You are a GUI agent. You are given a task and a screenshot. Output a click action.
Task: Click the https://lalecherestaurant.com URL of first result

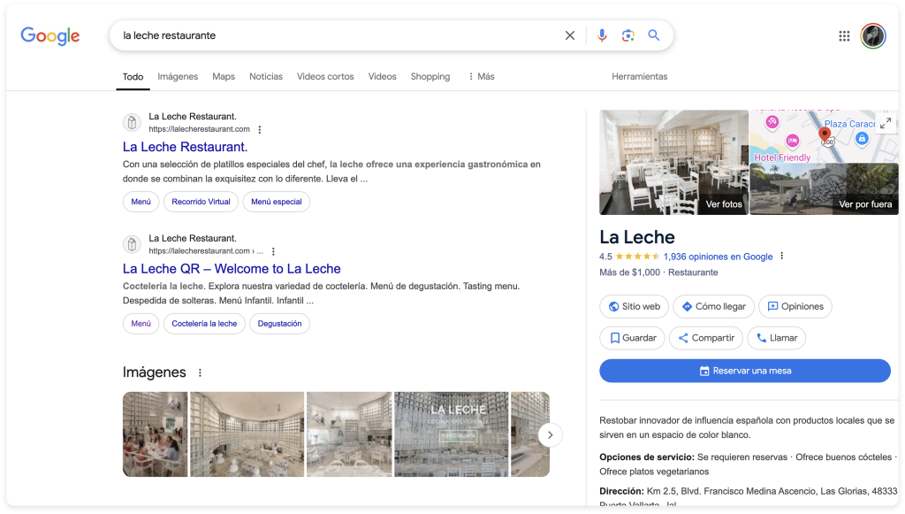click(x=199, y=129)
